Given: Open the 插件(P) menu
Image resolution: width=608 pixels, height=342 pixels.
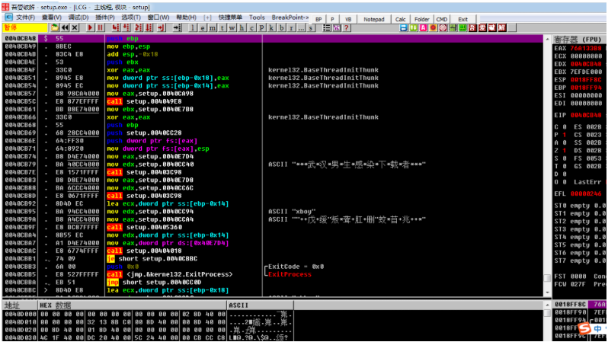Looking at the screenshot, I should point(104,18).
